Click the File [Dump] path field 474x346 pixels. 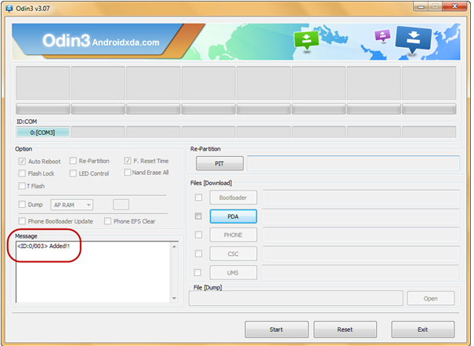(296, 298)
